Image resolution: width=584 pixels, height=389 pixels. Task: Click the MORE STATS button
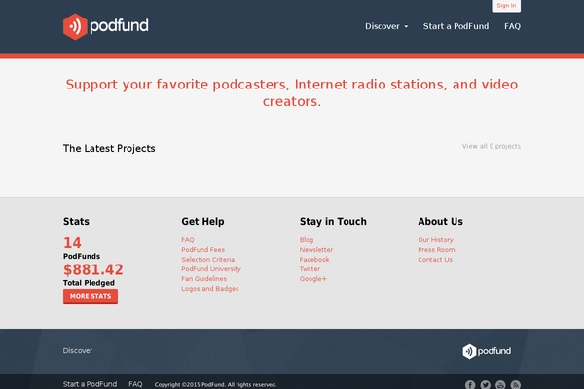point(91,297)
